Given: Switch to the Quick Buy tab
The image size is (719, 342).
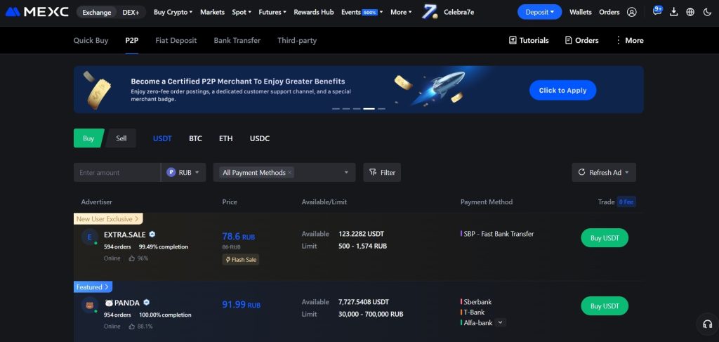Looking at the screenshot, I should [91, 40].
